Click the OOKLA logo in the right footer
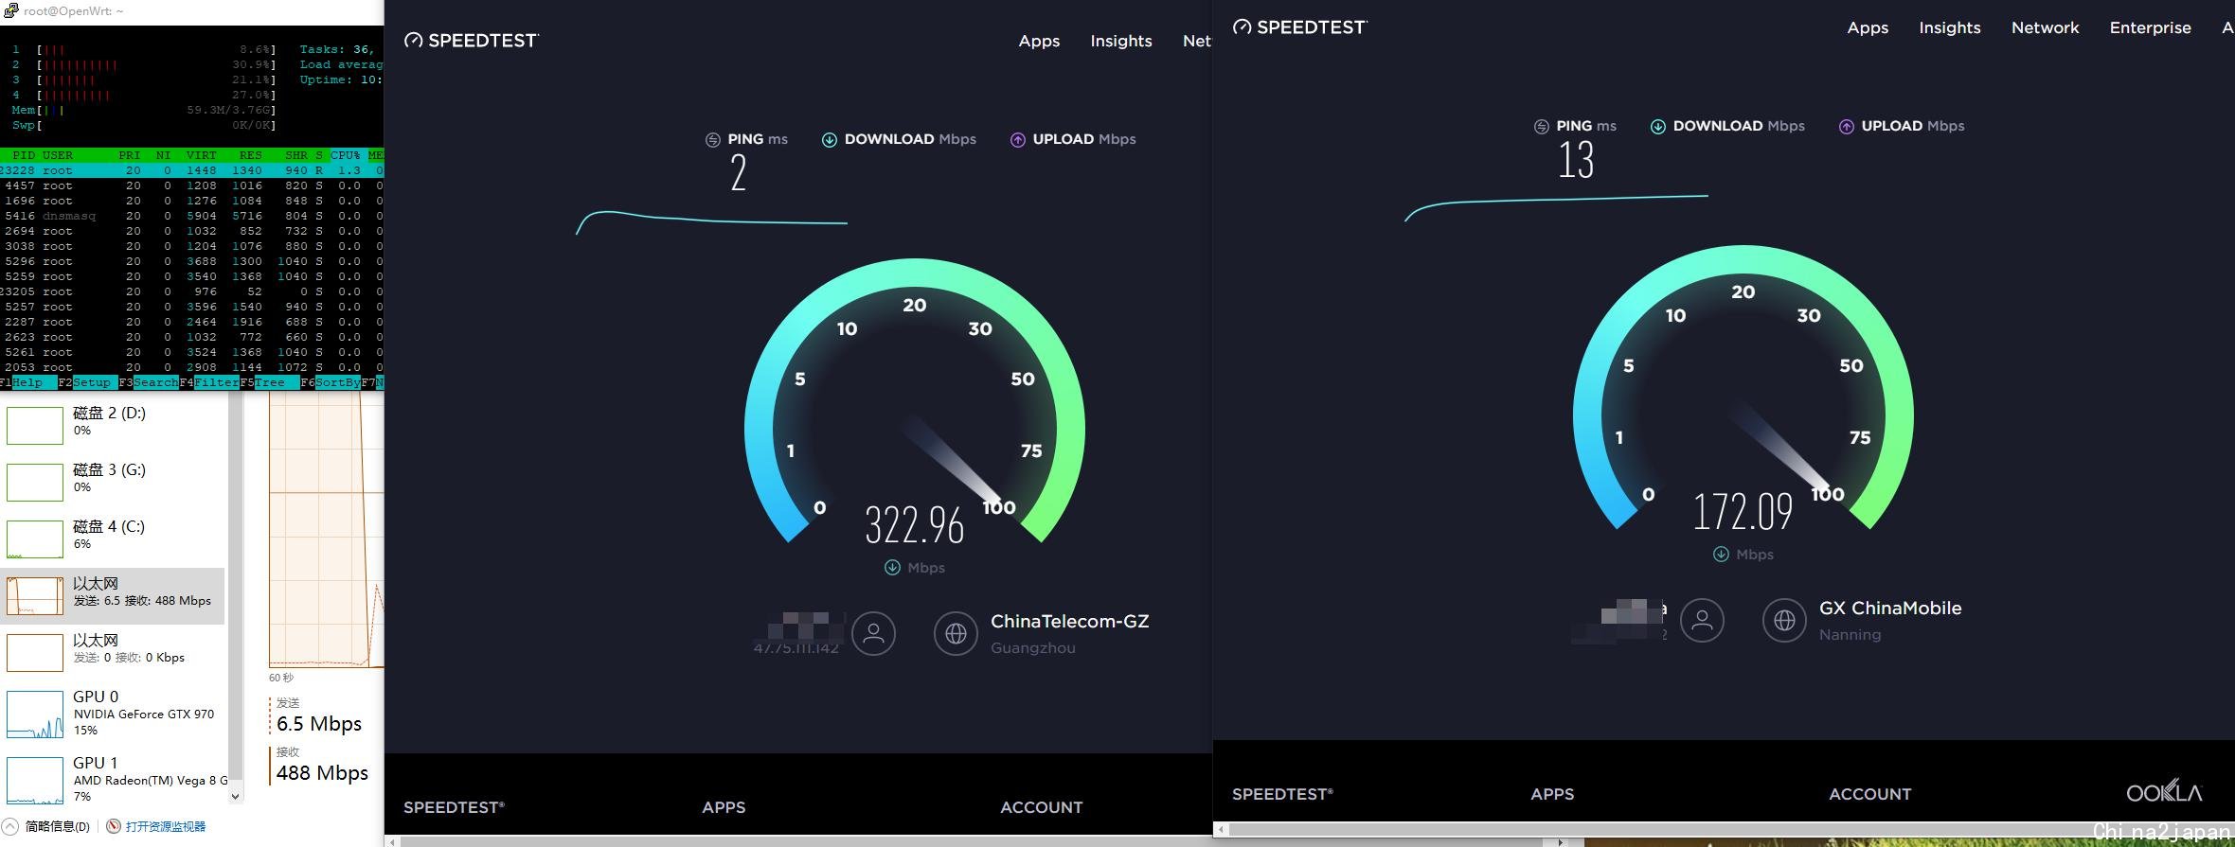 [x=2164, y=792]
